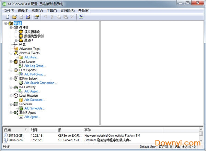Viewport: 206px width, 151px height.
Task: Open the 编辑(E) menu
Action: (23, 11)
